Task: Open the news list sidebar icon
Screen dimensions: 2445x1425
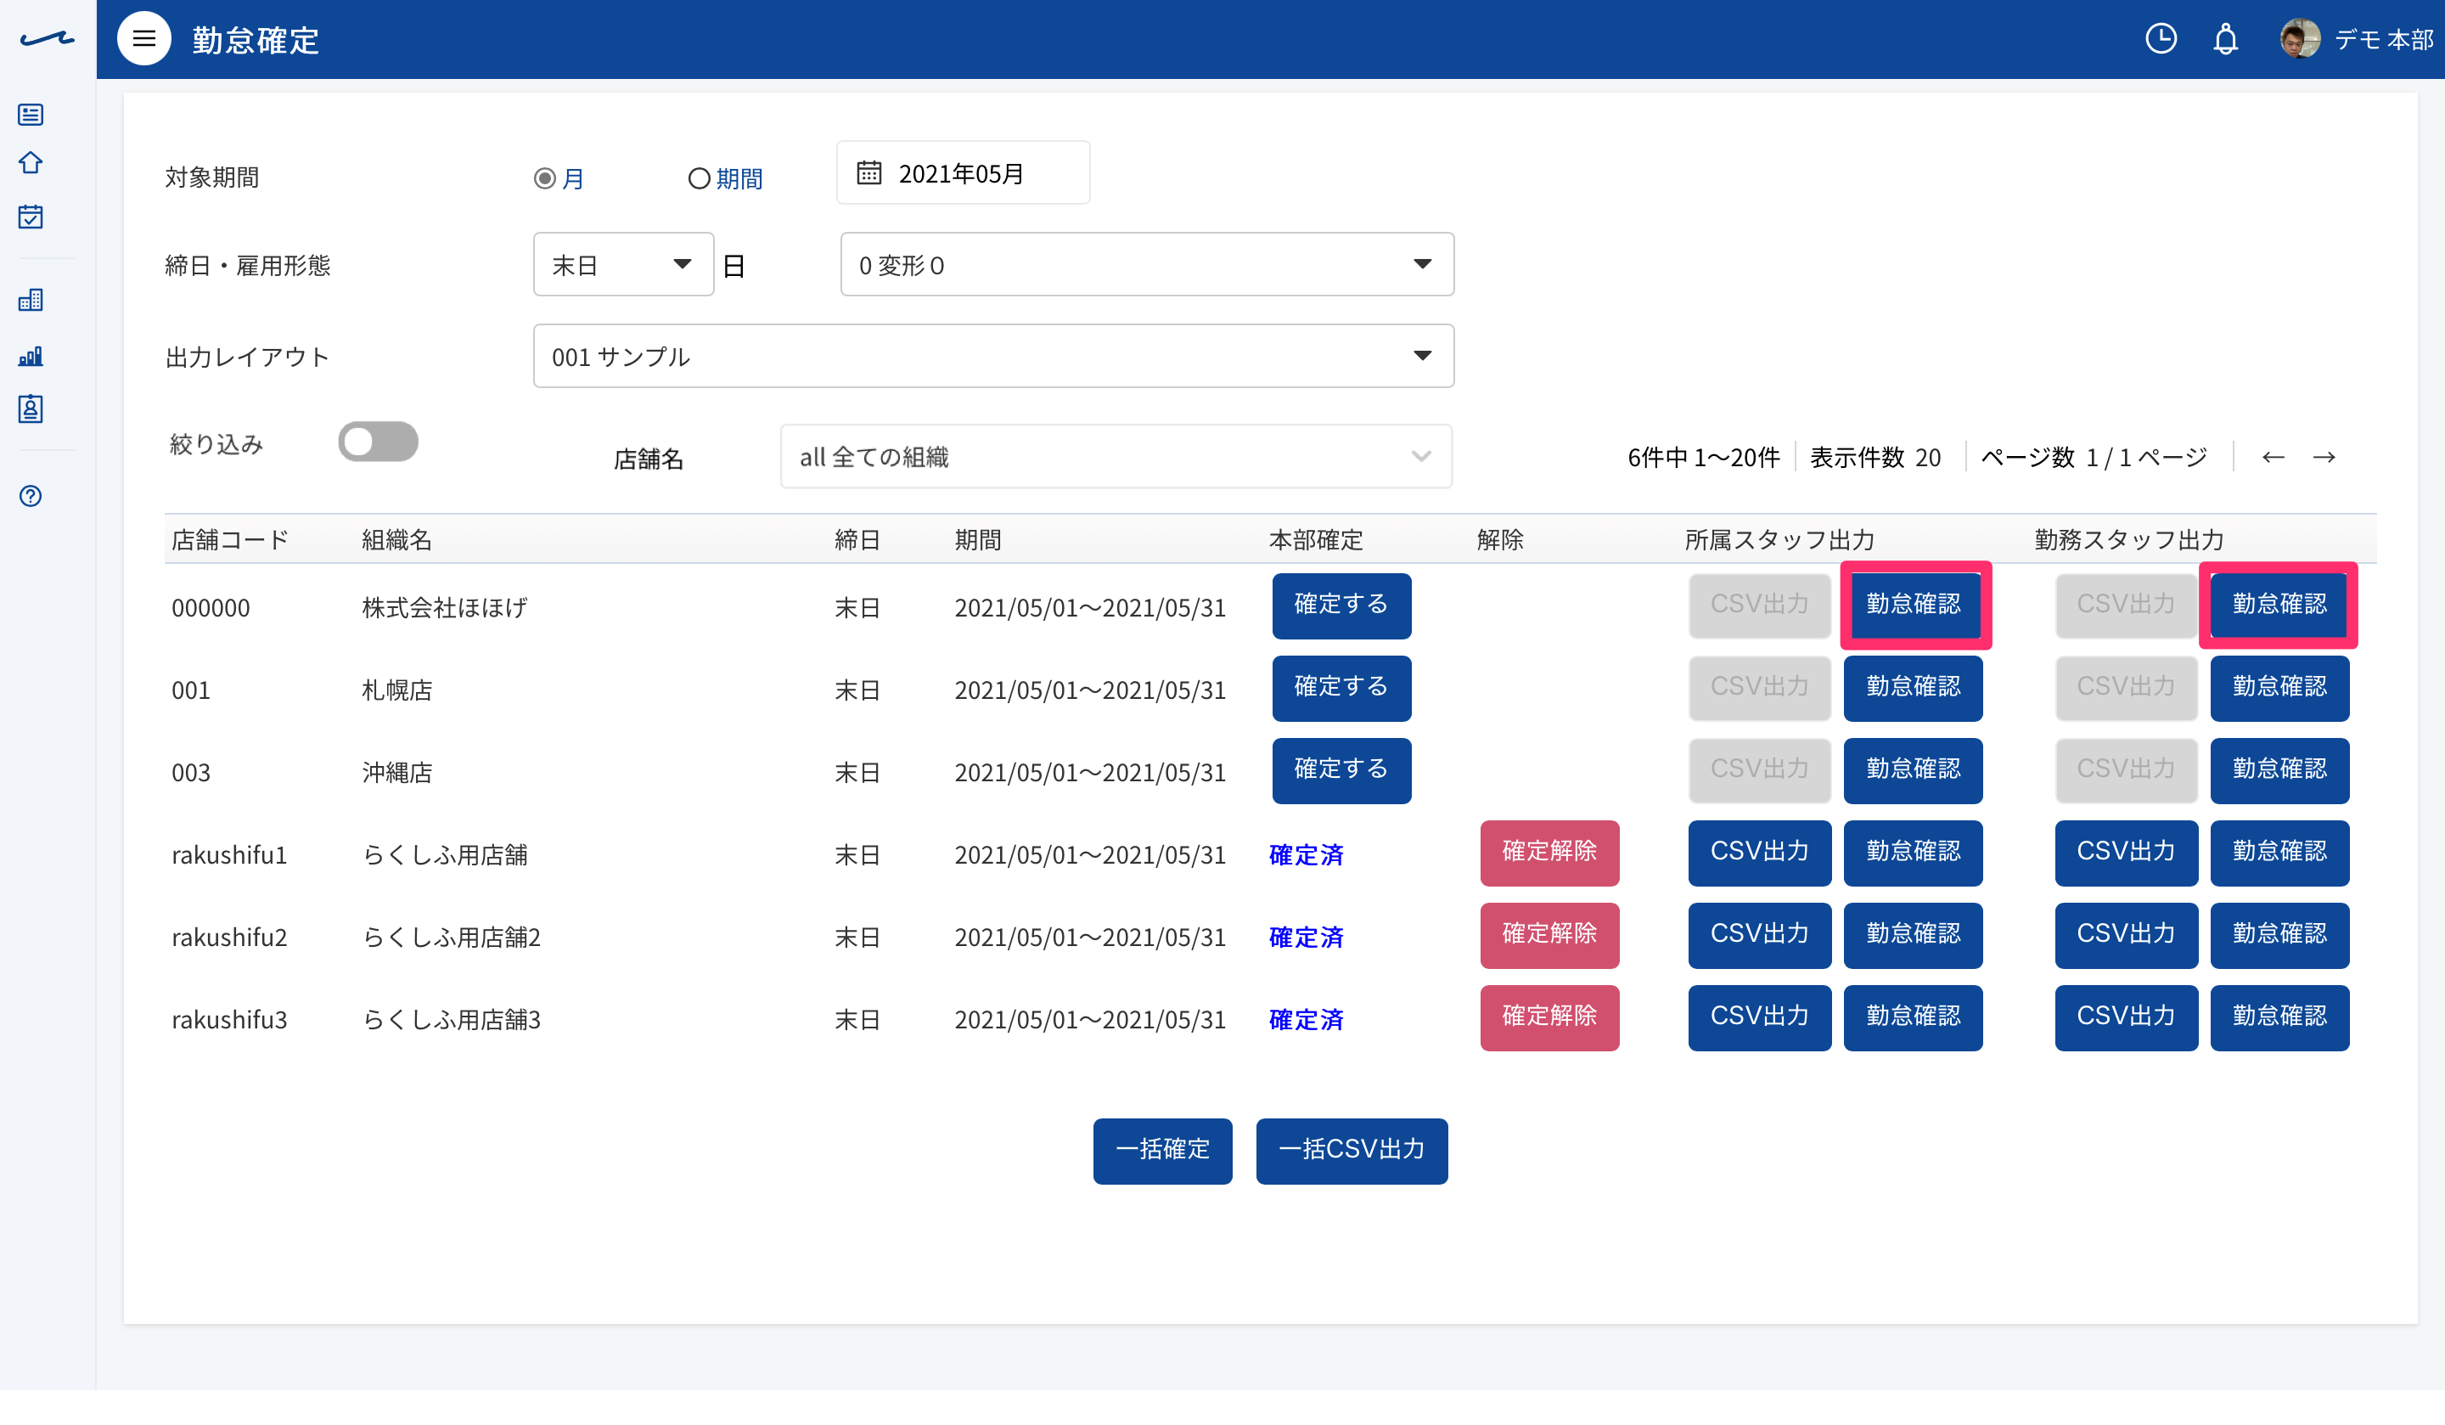Action: point(31,115)
